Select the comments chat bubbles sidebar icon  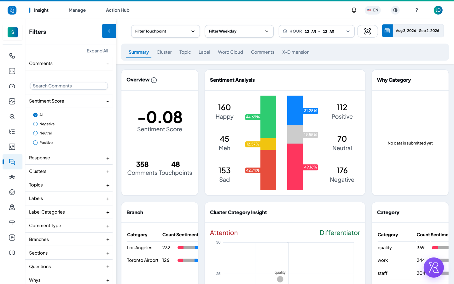[x=12, y=162]
